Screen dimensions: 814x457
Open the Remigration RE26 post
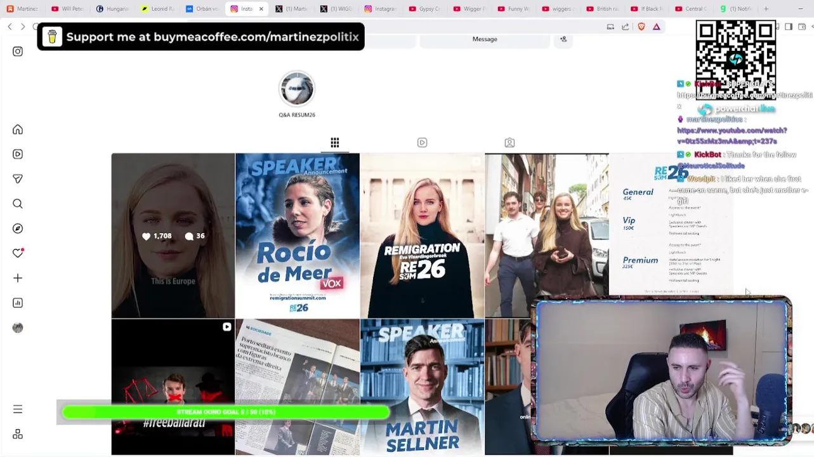click(x=422, y=235)
